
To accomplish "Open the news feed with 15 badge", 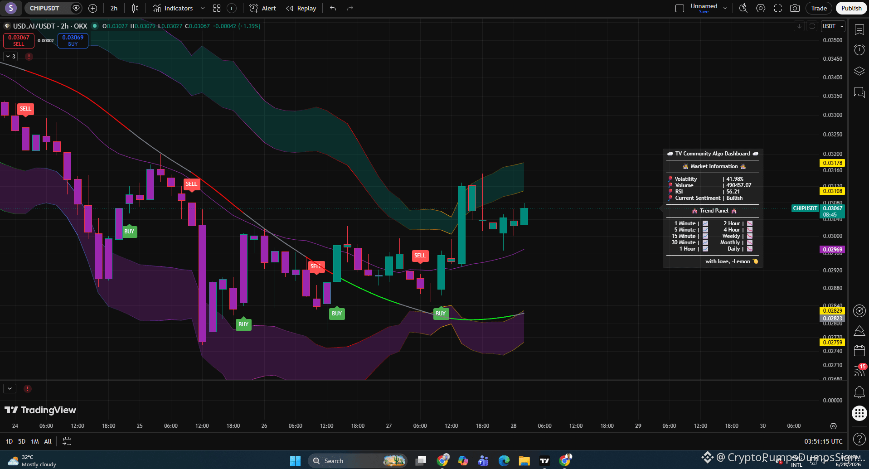I will pos(859,371).
